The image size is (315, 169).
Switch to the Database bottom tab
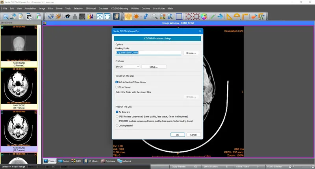coord(108,161)
